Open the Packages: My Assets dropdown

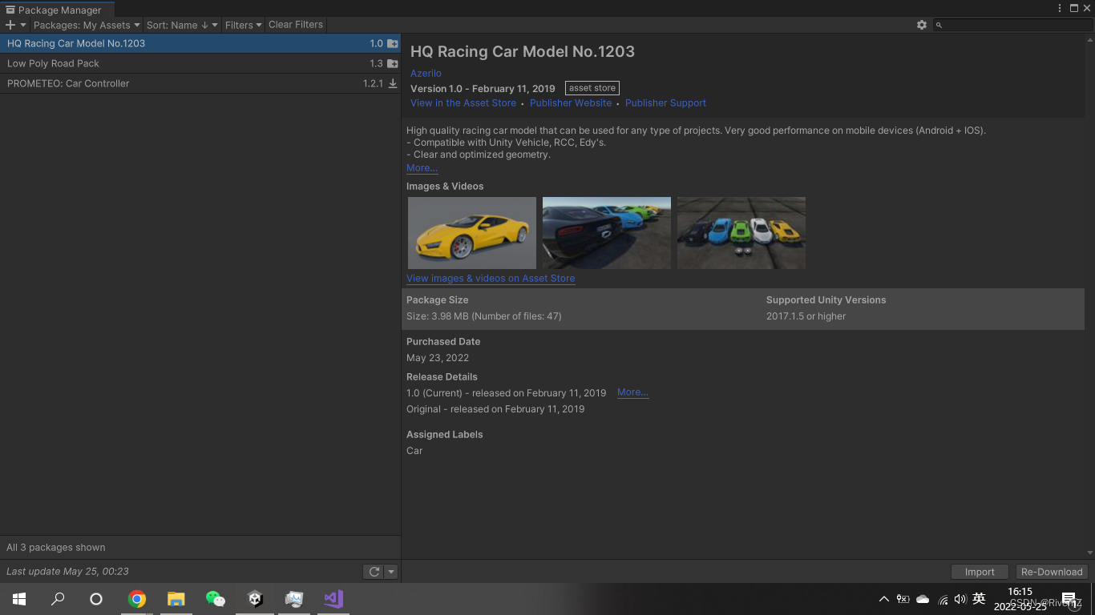85,25
